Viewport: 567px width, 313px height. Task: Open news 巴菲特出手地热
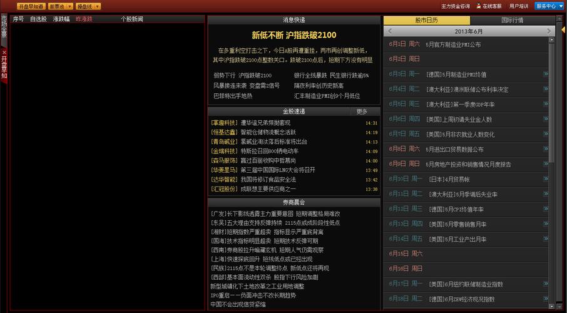click(x=233, y=96)
